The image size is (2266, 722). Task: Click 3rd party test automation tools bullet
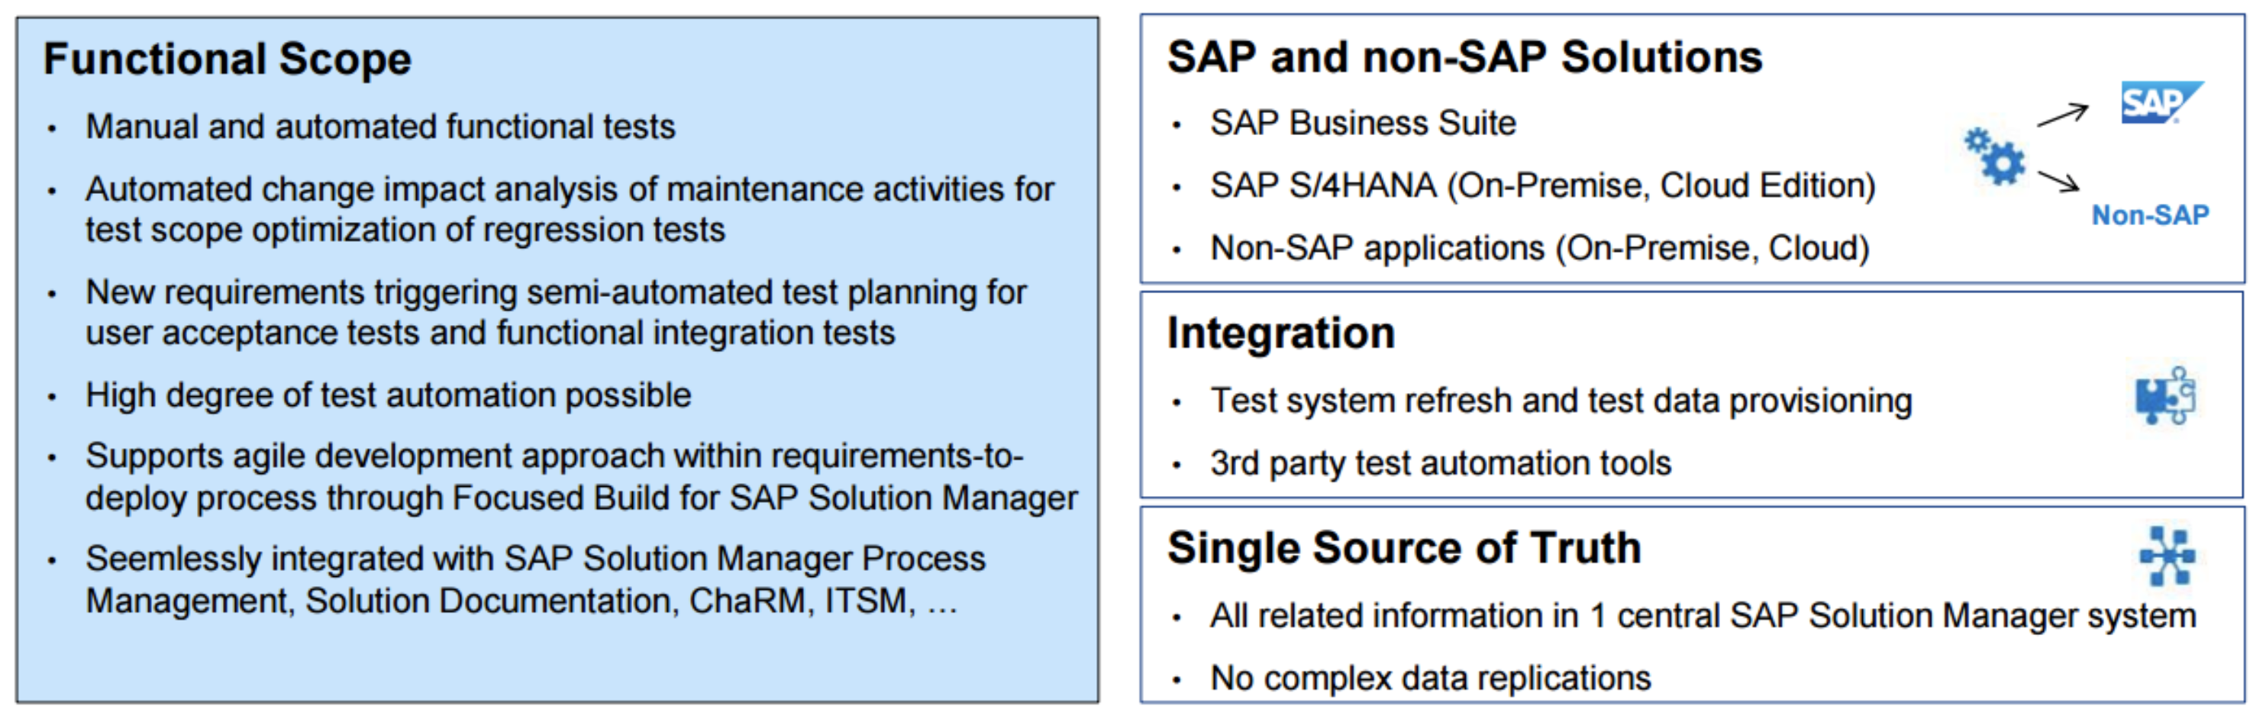click(1440, 463)
